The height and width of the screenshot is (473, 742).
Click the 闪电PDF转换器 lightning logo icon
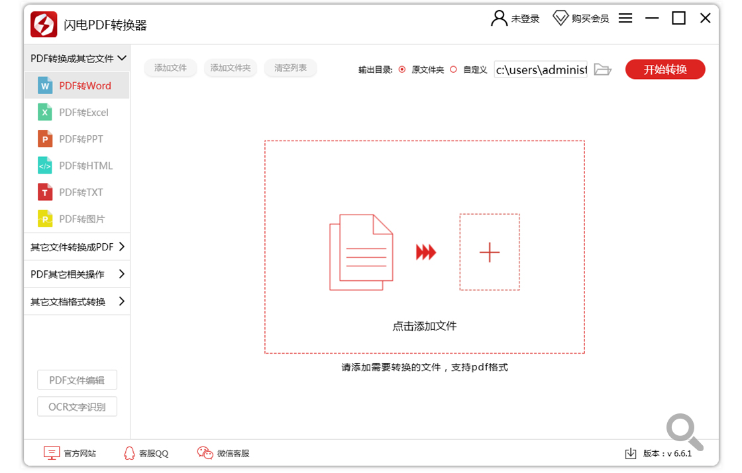point(44,24)
